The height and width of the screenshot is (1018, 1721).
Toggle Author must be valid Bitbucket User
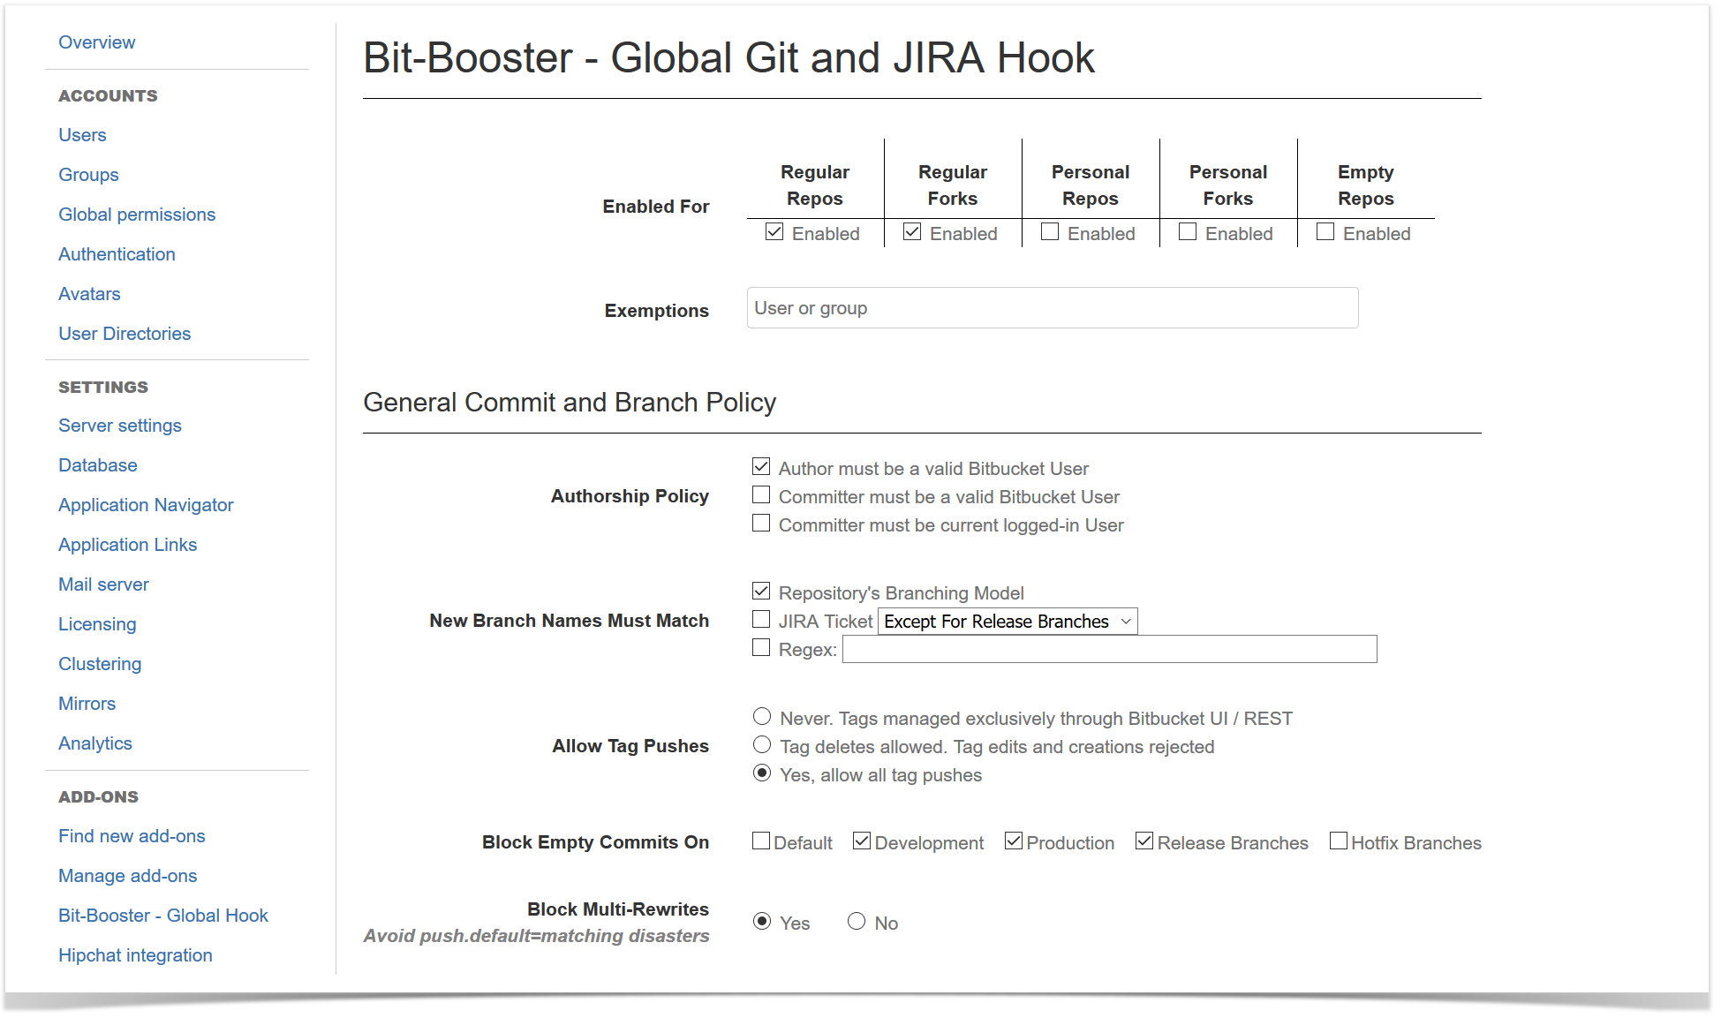click(761, 466)
